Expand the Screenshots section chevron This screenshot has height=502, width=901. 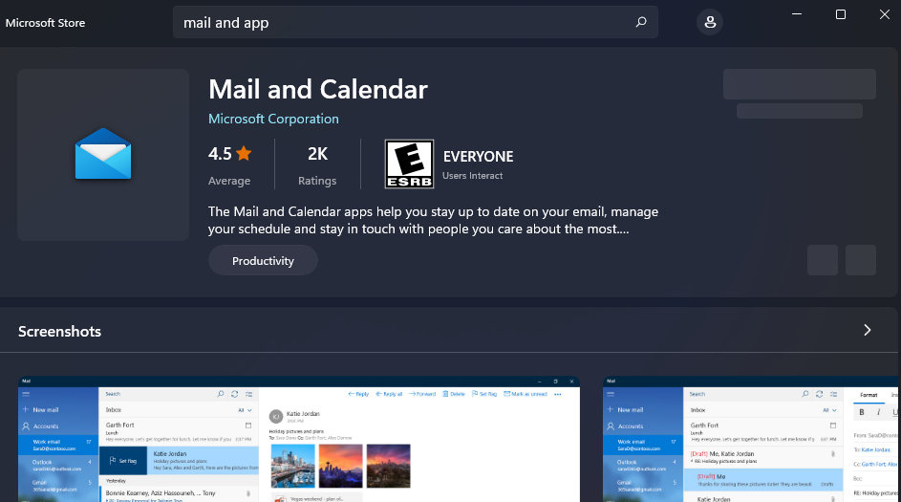pos(868,330)
